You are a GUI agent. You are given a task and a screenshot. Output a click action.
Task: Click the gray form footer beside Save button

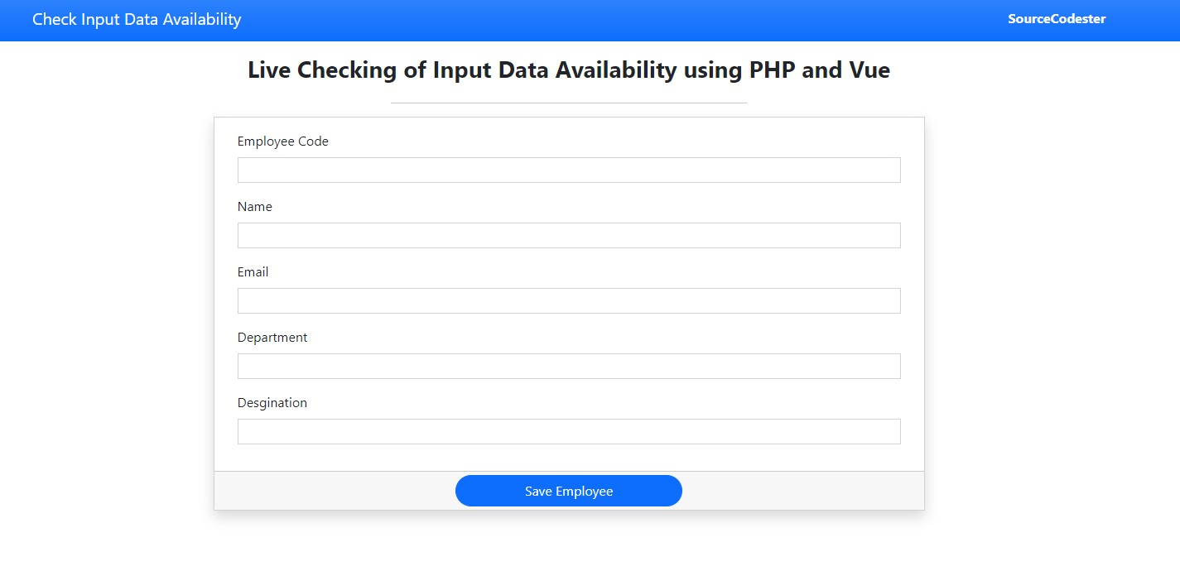point(331,491)
